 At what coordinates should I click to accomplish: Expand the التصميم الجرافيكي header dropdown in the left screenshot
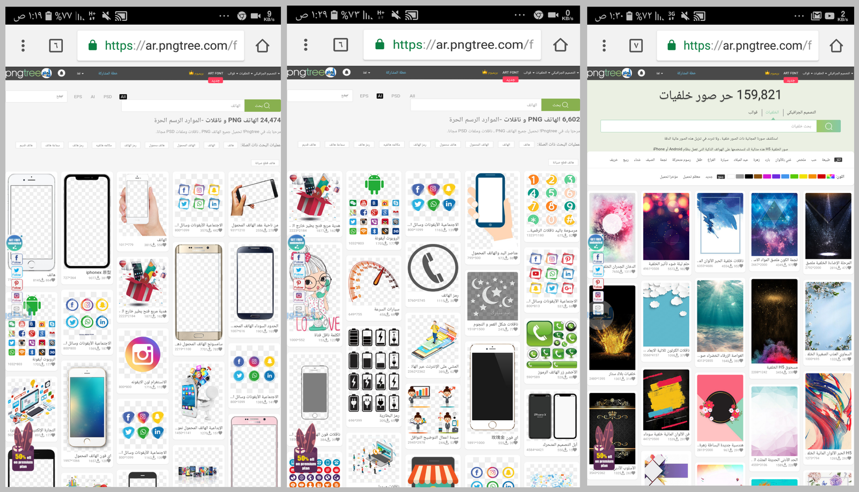(x=267, y=73)
